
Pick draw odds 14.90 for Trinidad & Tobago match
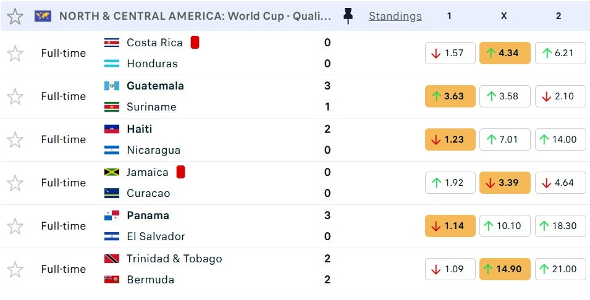click(504, 269)
